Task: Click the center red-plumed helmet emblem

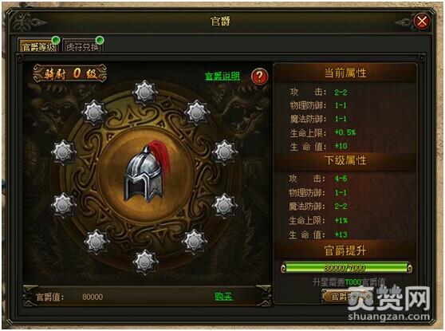Action: [x=147, y=173]
